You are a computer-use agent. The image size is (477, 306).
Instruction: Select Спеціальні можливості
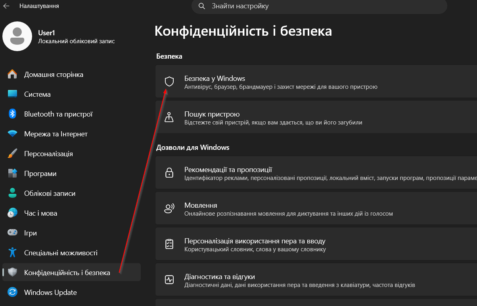click(71, 252)
